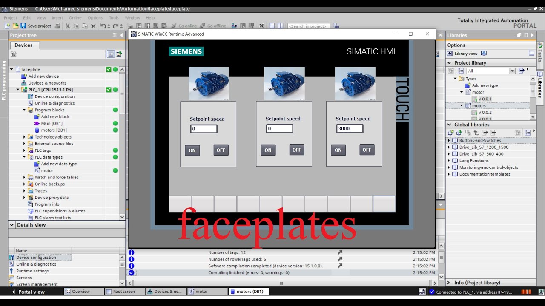
Task: Click the Project library export arrow icon
Action: pyautogui.click(x=521, y=71)
